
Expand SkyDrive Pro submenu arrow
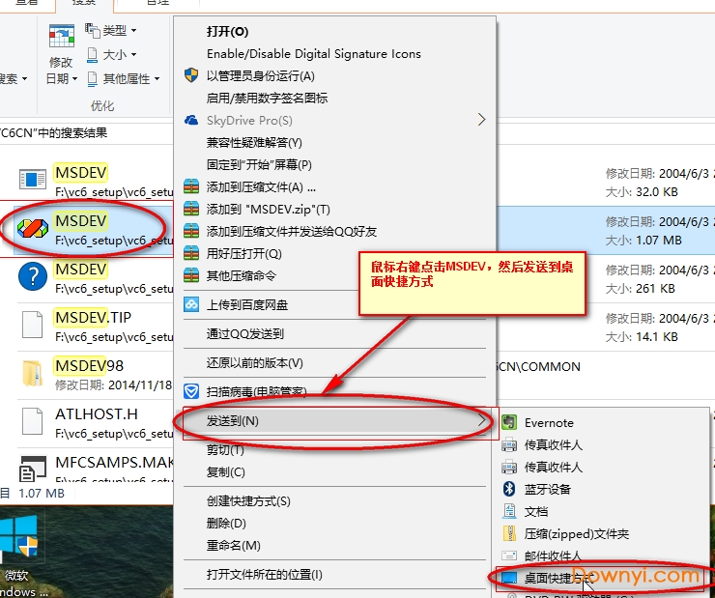[x=481, y=120]
